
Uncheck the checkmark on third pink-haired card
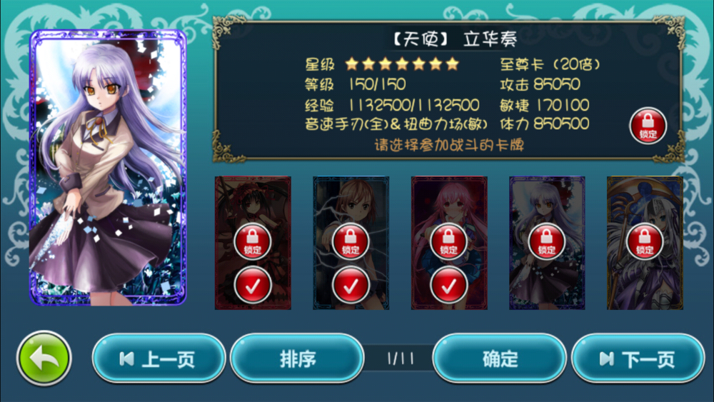(x=448, y=286)
